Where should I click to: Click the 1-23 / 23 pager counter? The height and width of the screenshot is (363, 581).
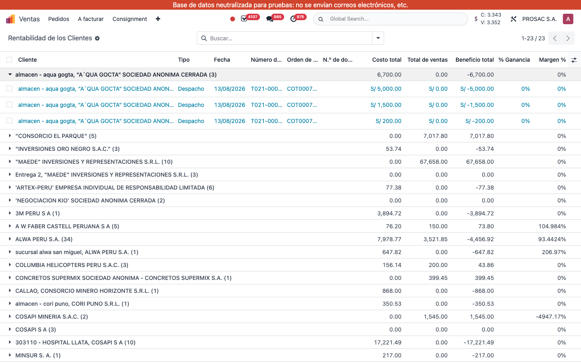[533, 38]
